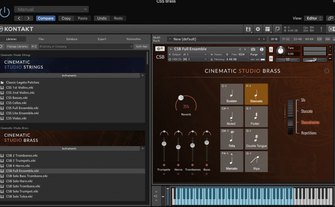Select the Trills articulation

coord(232,139)
